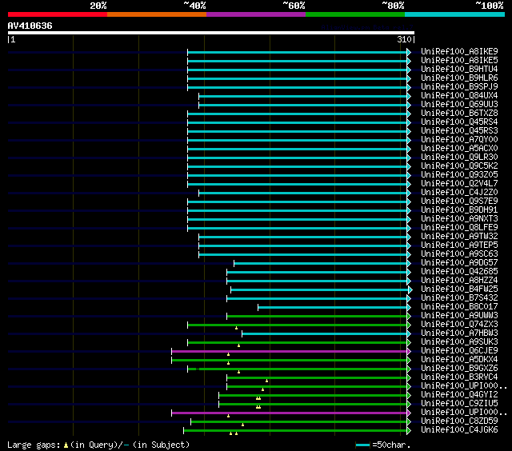Click cyan arrowhead ending the B4FW25 alignment

pos(410,289)
